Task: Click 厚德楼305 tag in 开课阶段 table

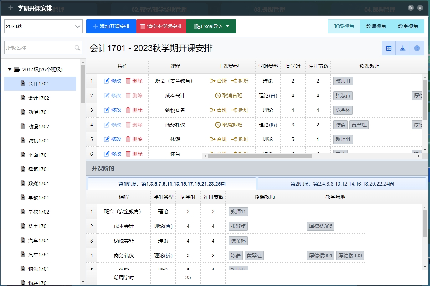Action: 321,226
